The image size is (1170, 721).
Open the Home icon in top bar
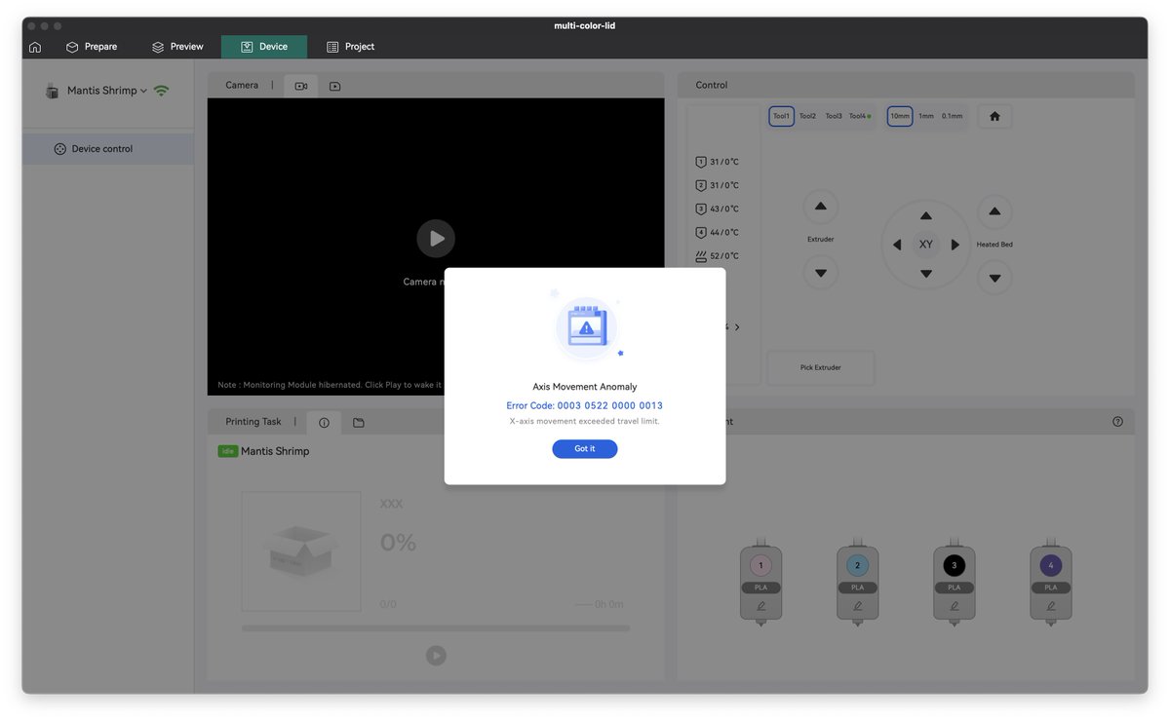click(x=35, y=47)
